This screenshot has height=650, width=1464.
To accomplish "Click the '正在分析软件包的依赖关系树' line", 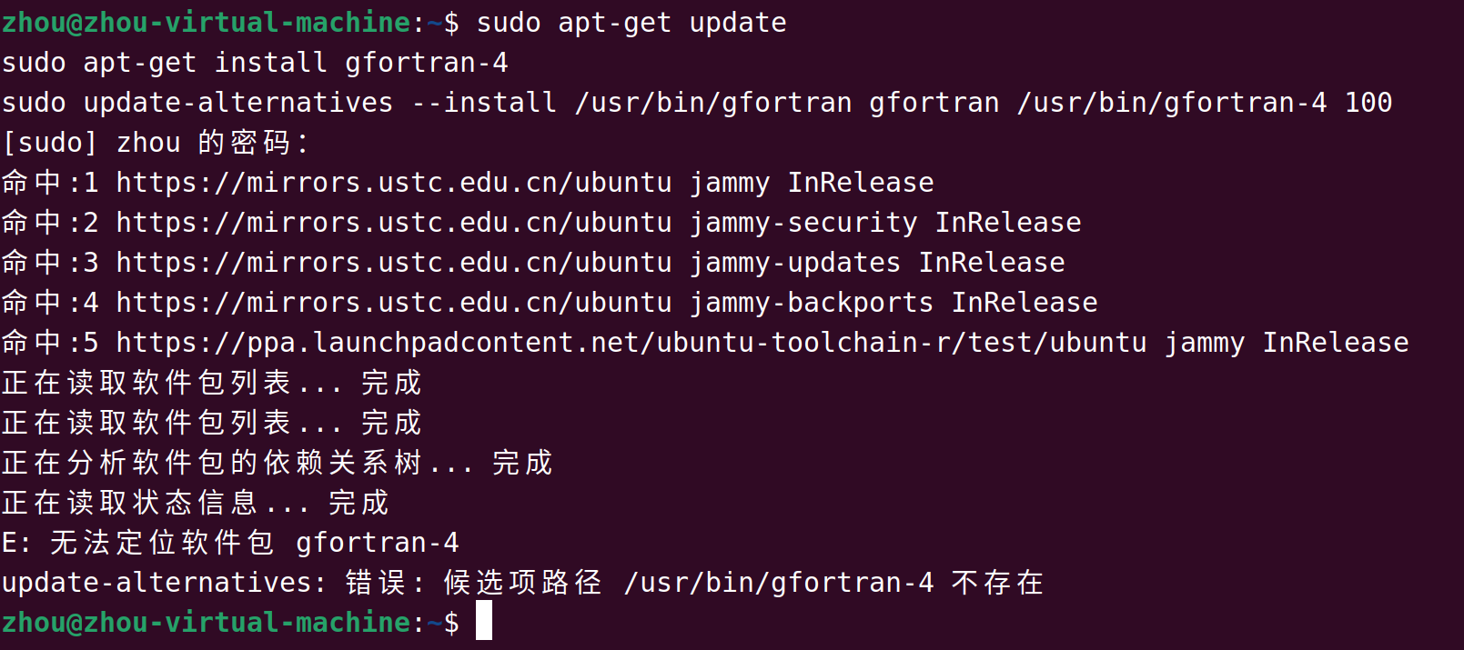I will tap(211, 463).
